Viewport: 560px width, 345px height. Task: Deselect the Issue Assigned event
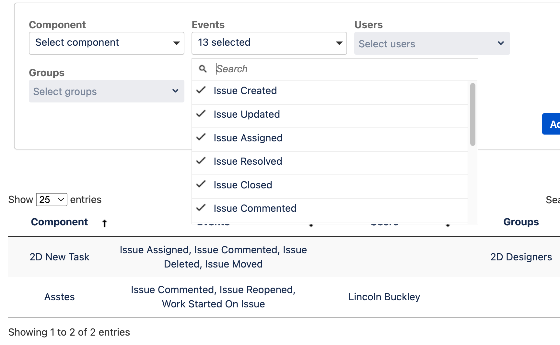(248, 138)
